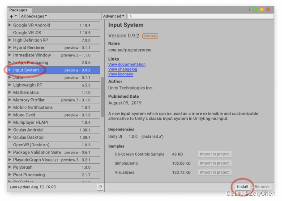
Task: Click the green window button
Action: click(x=255, y=9)
